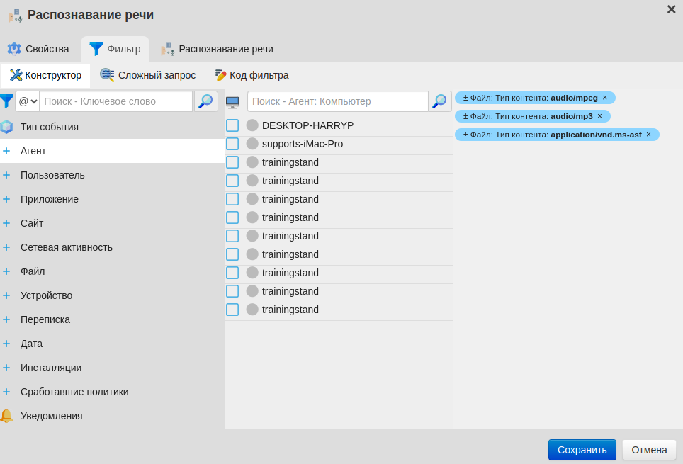Remove the audio/mp3 filter tag
Viewport: 683px width, 464px height.
coord(599,116)
